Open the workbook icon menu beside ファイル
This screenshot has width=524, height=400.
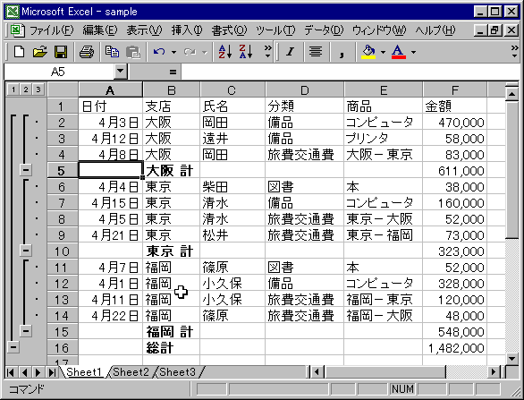(16, 30)
